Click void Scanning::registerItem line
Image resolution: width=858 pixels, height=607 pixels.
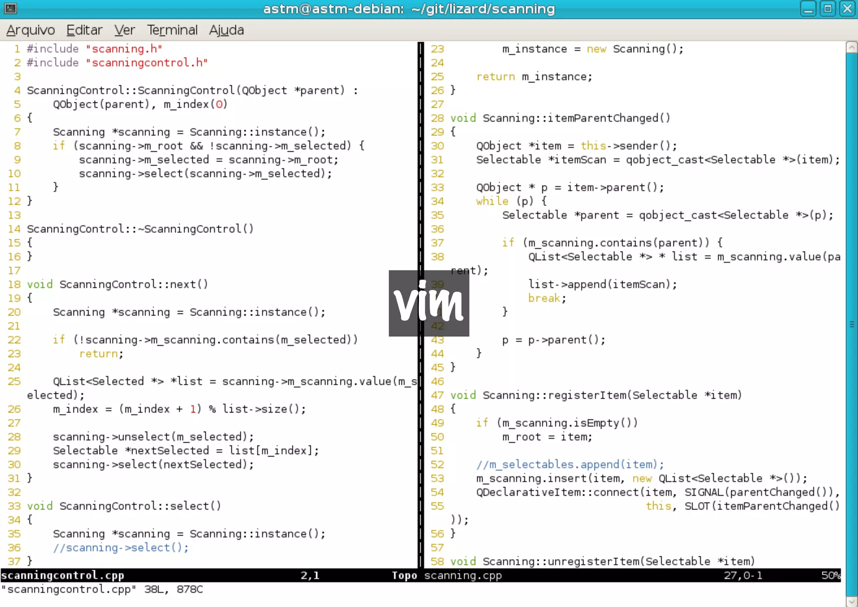596,395
